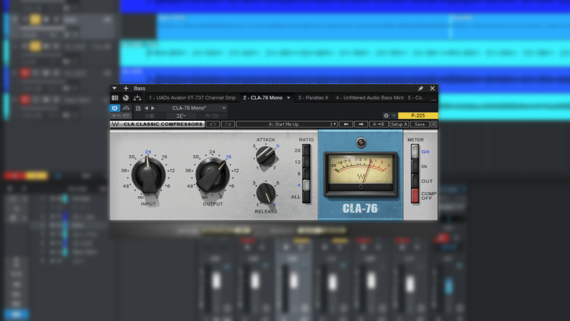Screen dimensions: 570x321
Task: Click the 比較 compare button
Action: tap(150, 115)
